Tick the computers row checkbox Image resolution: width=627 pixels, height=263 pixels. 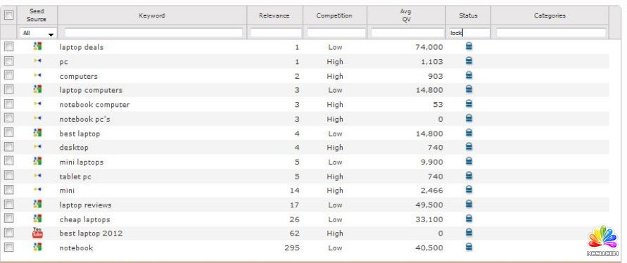pyautogui.click(x=8, y=75)
